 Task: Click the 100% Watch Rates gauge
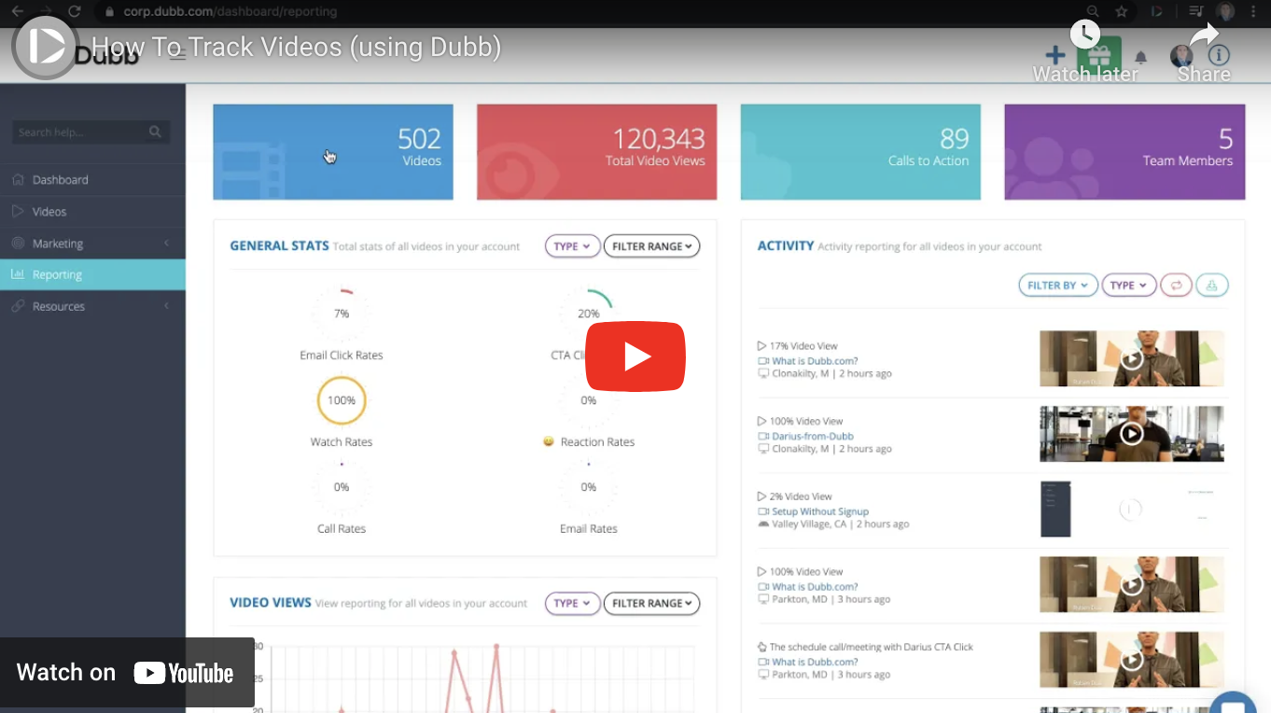click(342, 400)
